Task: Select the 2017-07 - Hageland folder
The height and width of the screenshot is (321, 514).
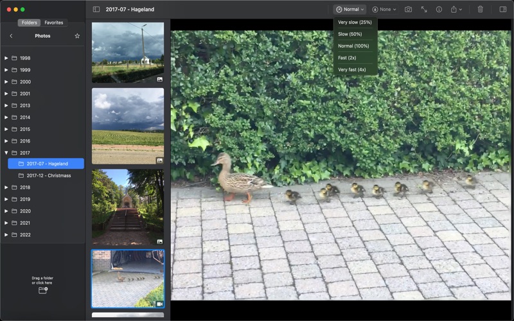Action: click(x=46, y=164)
